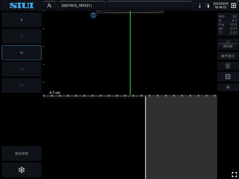Switch to C color mode
Viewport: 239px width, 179px height.
point(22,36)
